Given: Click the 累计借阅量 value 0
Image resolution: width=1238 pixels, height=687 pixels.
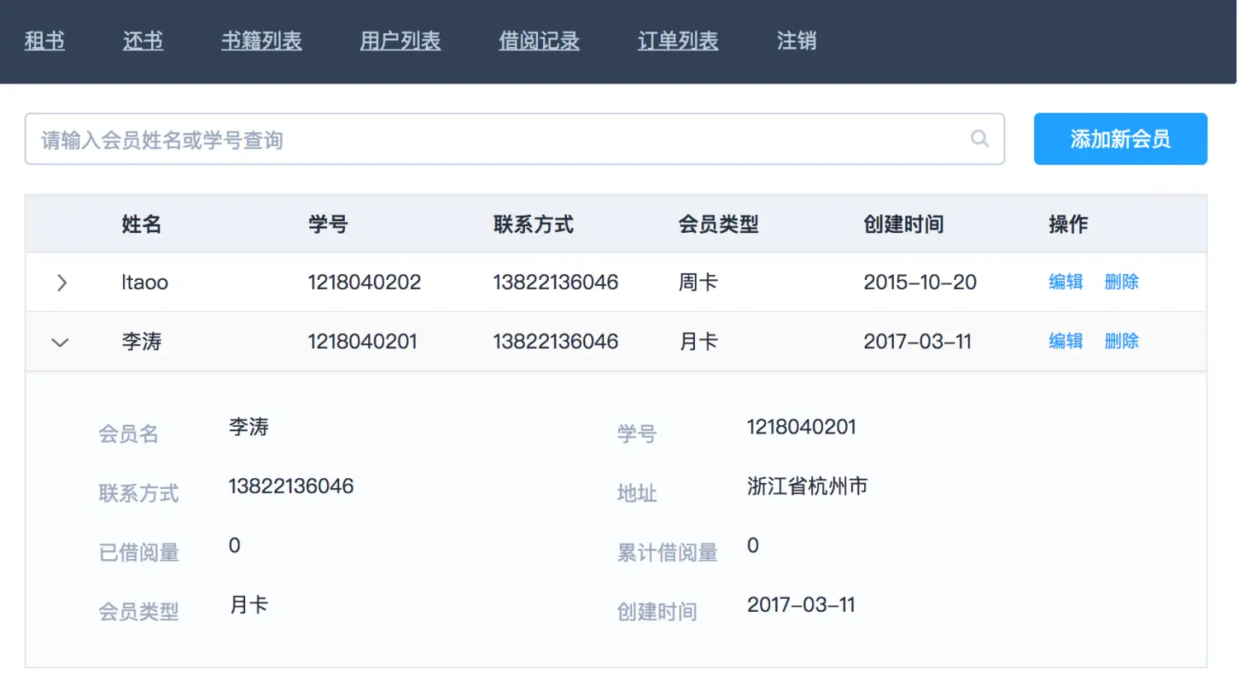Looking at the screenshot, I should click(x=753, y=546).
